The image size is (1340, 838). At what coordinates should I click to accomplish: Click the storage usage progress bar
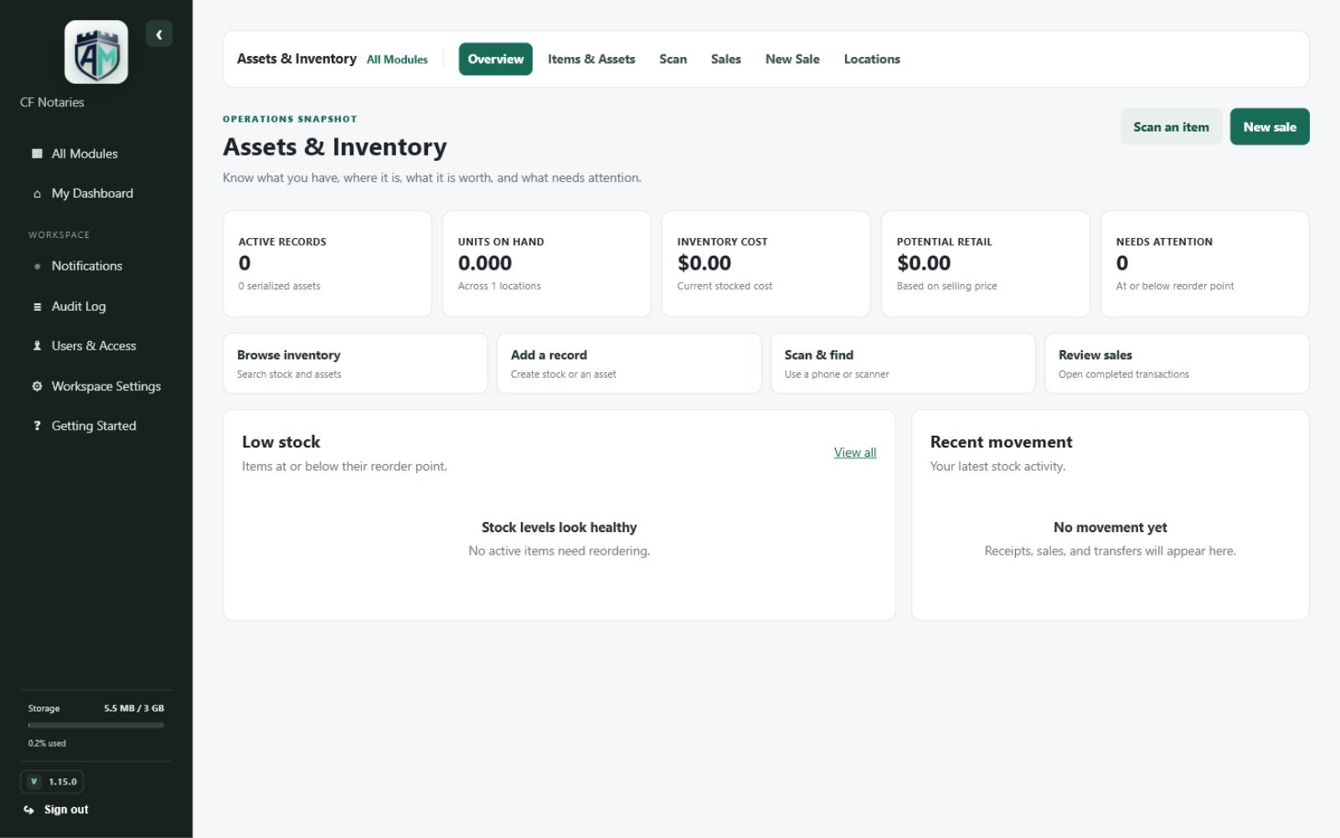pyautogui.click(x=96, y=726)
